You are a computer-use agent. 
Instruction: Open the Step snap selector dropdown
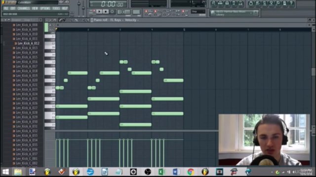click(x=198, y=11)
